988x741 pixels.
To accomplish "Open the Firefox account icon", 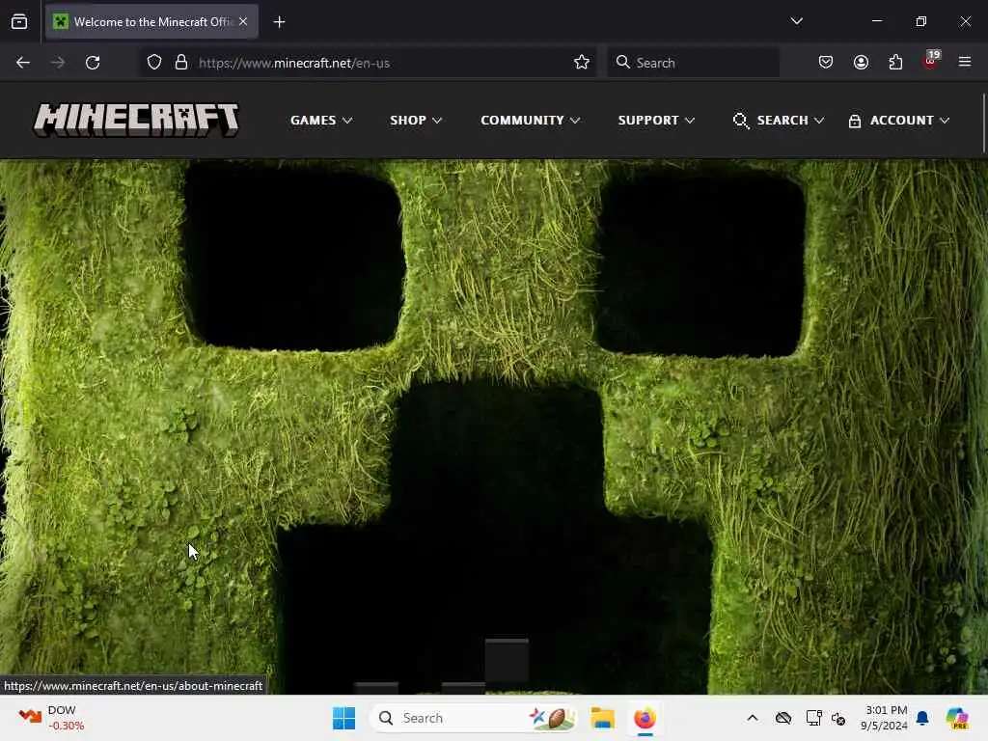I will tap(861, 63).
